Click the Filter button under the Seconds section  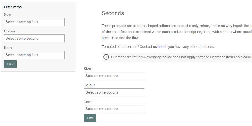[90, 118]
